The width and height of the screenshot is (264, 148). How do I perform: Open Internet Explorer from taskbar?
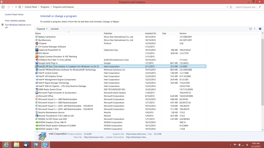tap(6, 145)
